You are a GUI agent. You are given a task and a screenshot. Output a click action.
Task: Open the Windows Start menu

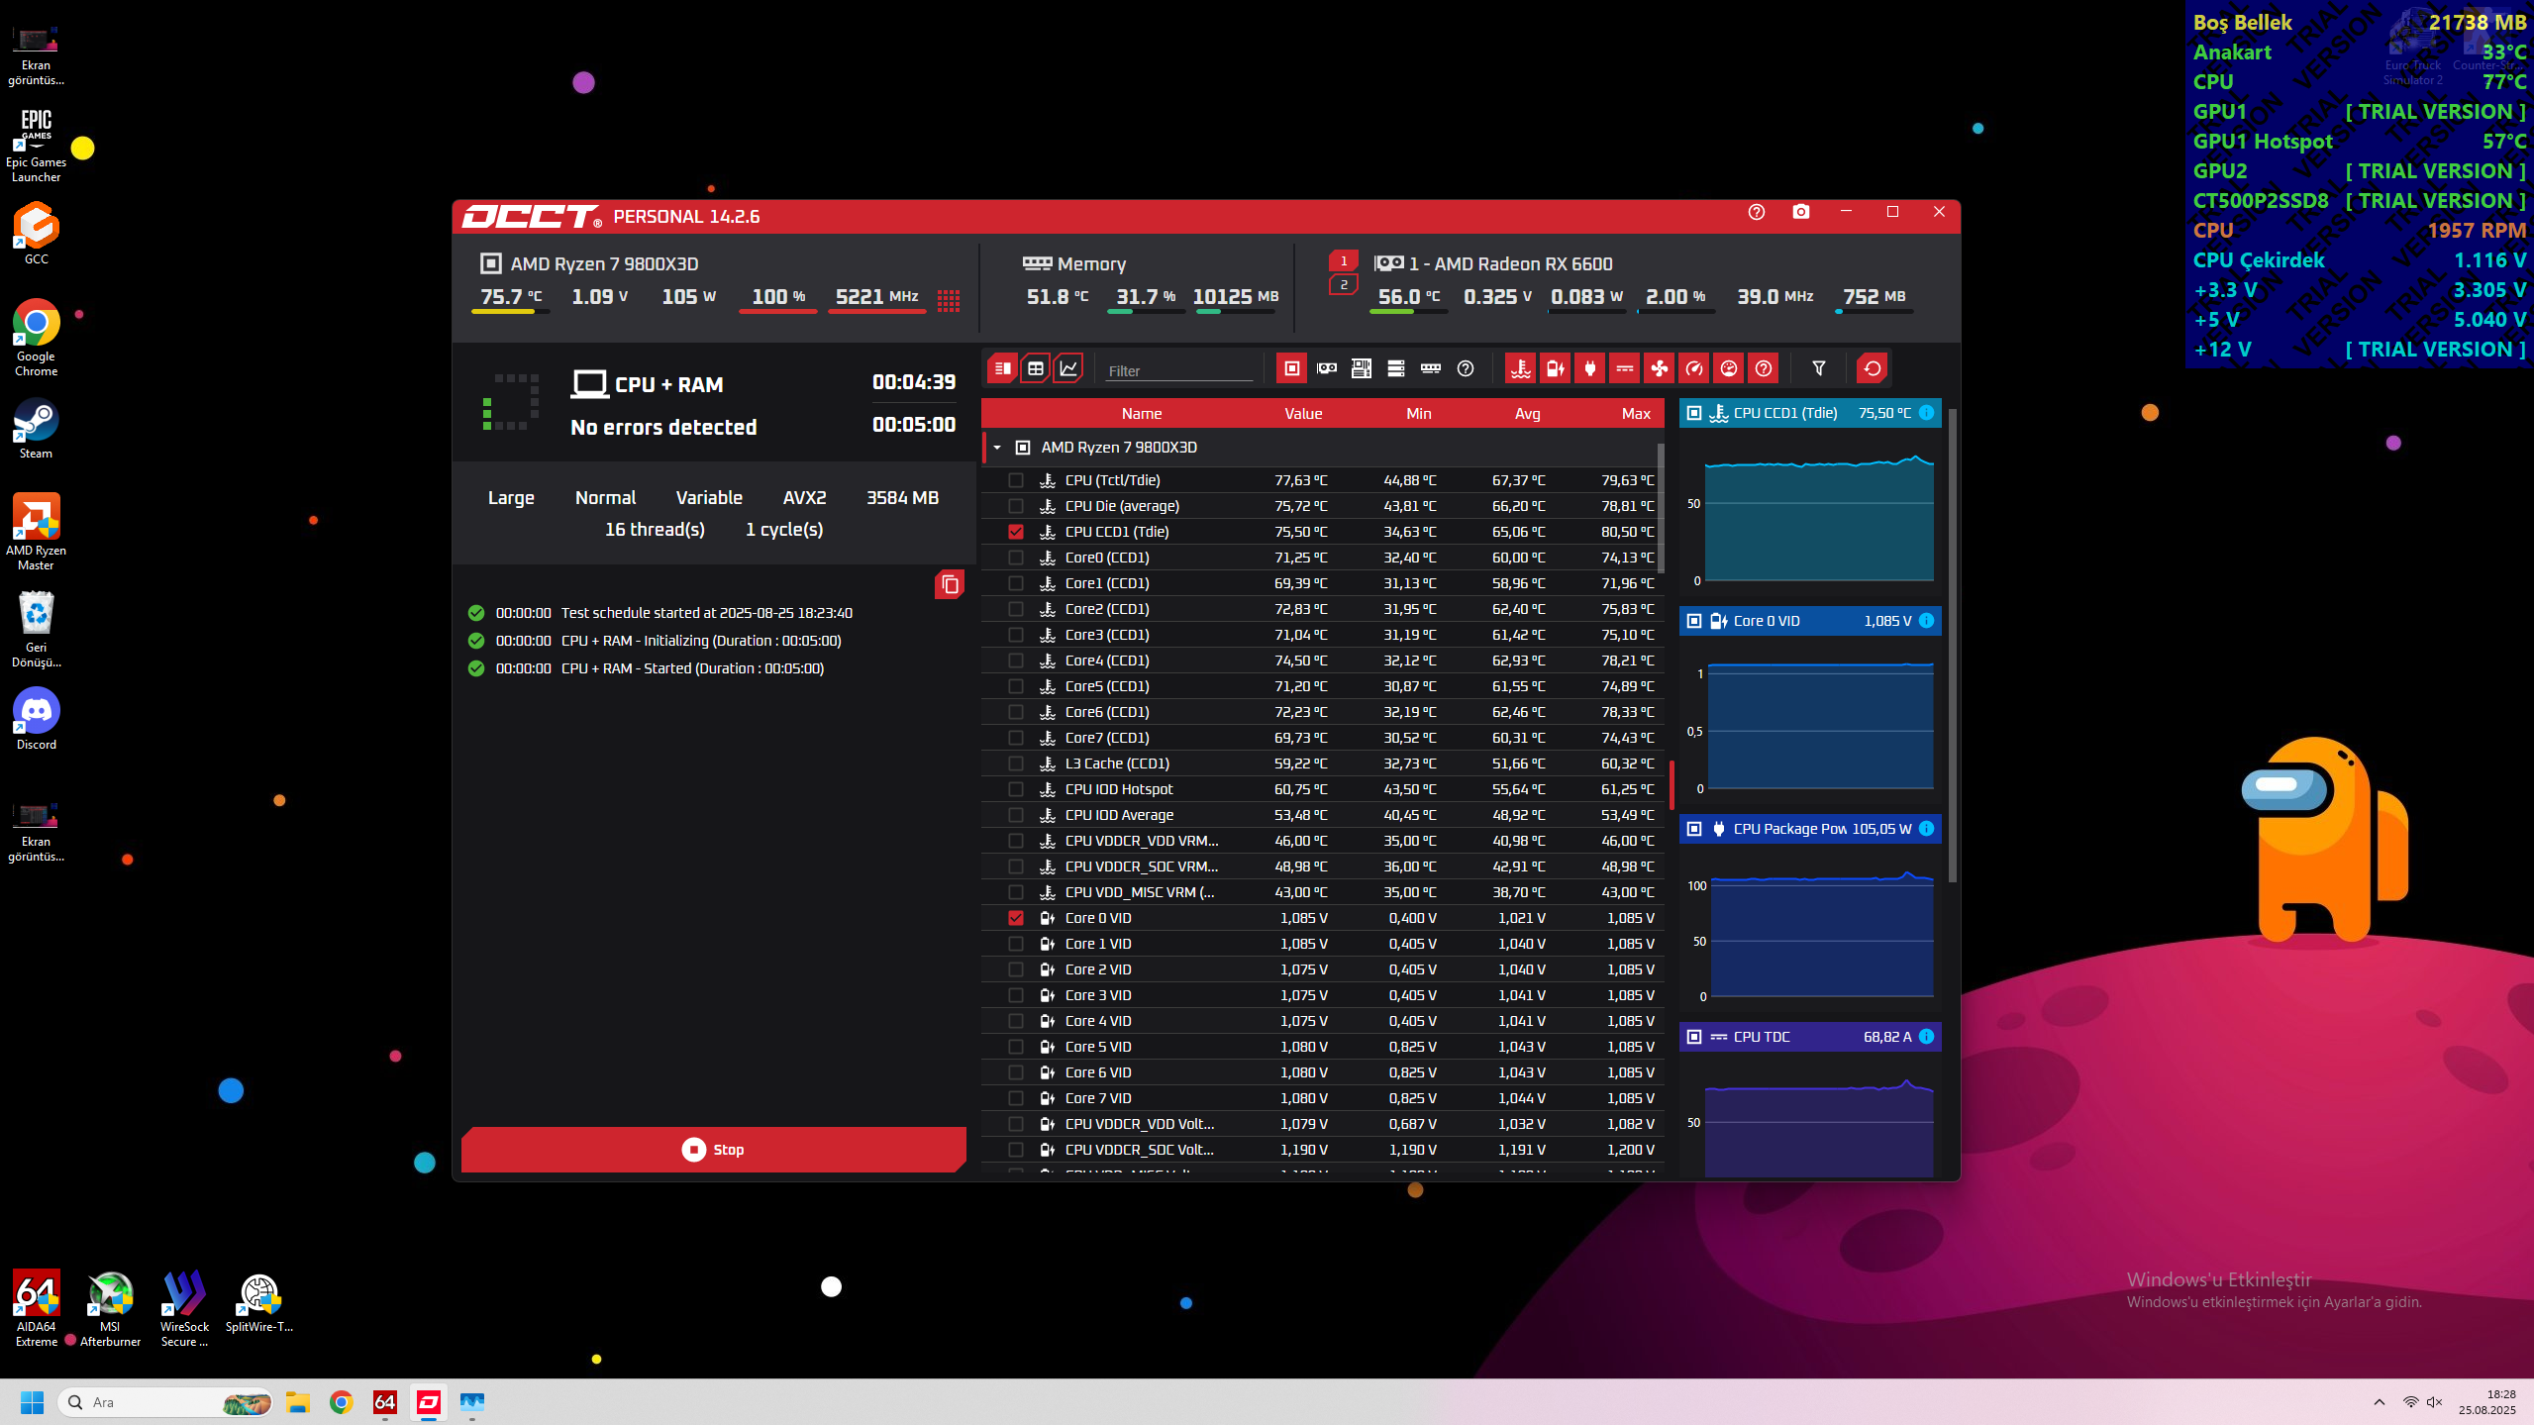(x=32, y=1402)
